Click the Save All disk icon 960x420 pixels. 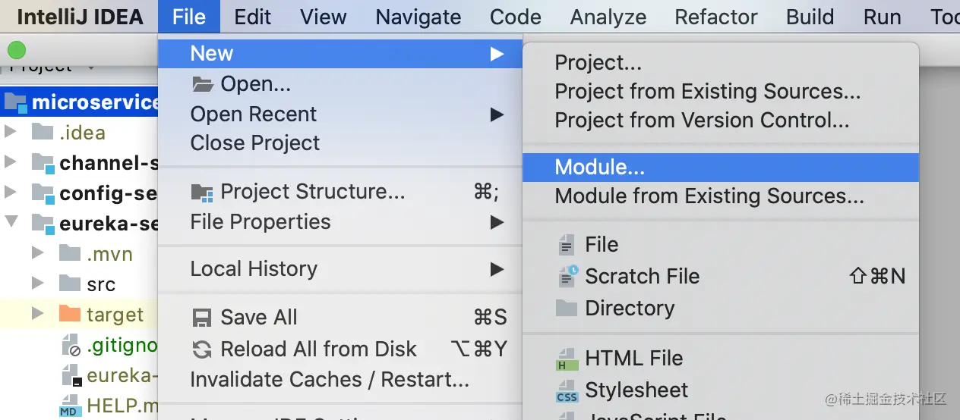coord(202,318)
